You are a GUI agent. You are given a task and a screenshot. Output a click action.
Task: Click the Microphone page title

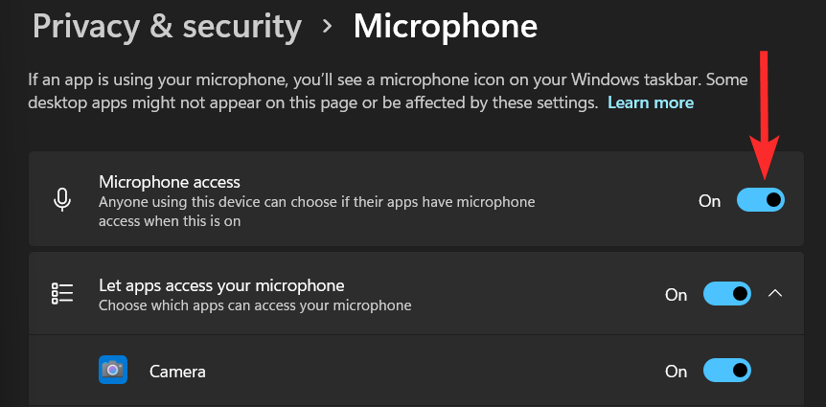(x=445, y=26)
